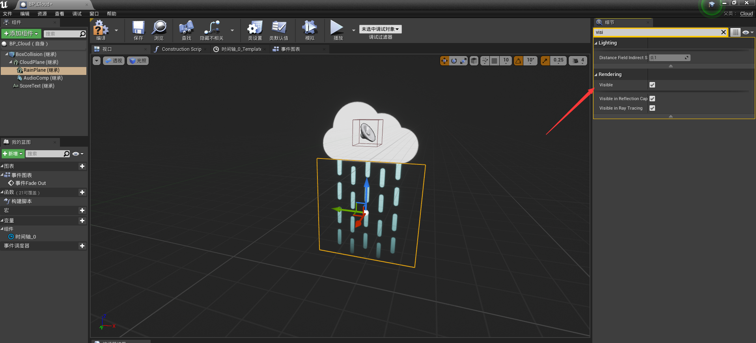Clear the details search field text

click(723, 32)
